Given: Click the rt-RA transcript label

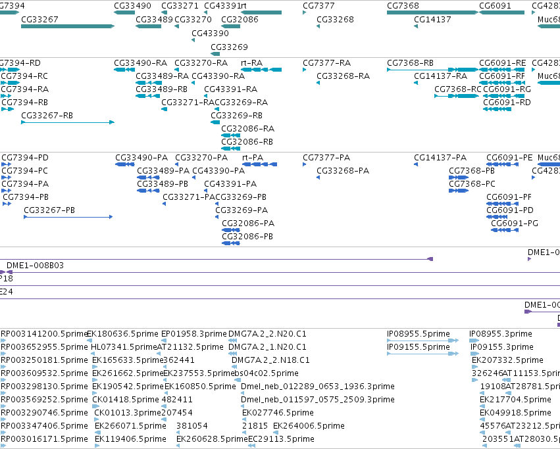Looking at the screenshot, I should [x=252, y=63].
